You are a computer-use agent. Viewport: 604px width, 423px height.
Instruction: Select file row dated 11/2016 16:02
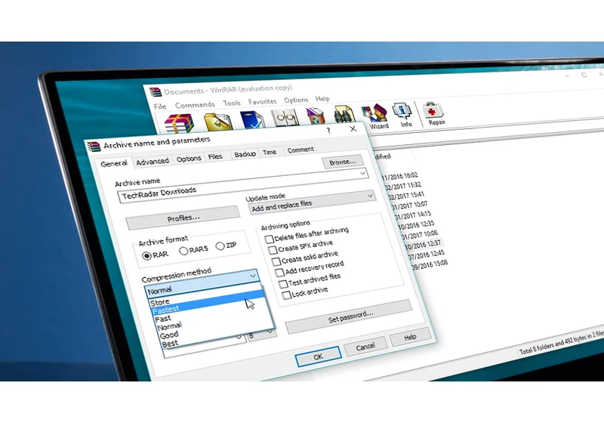(401, 177)
